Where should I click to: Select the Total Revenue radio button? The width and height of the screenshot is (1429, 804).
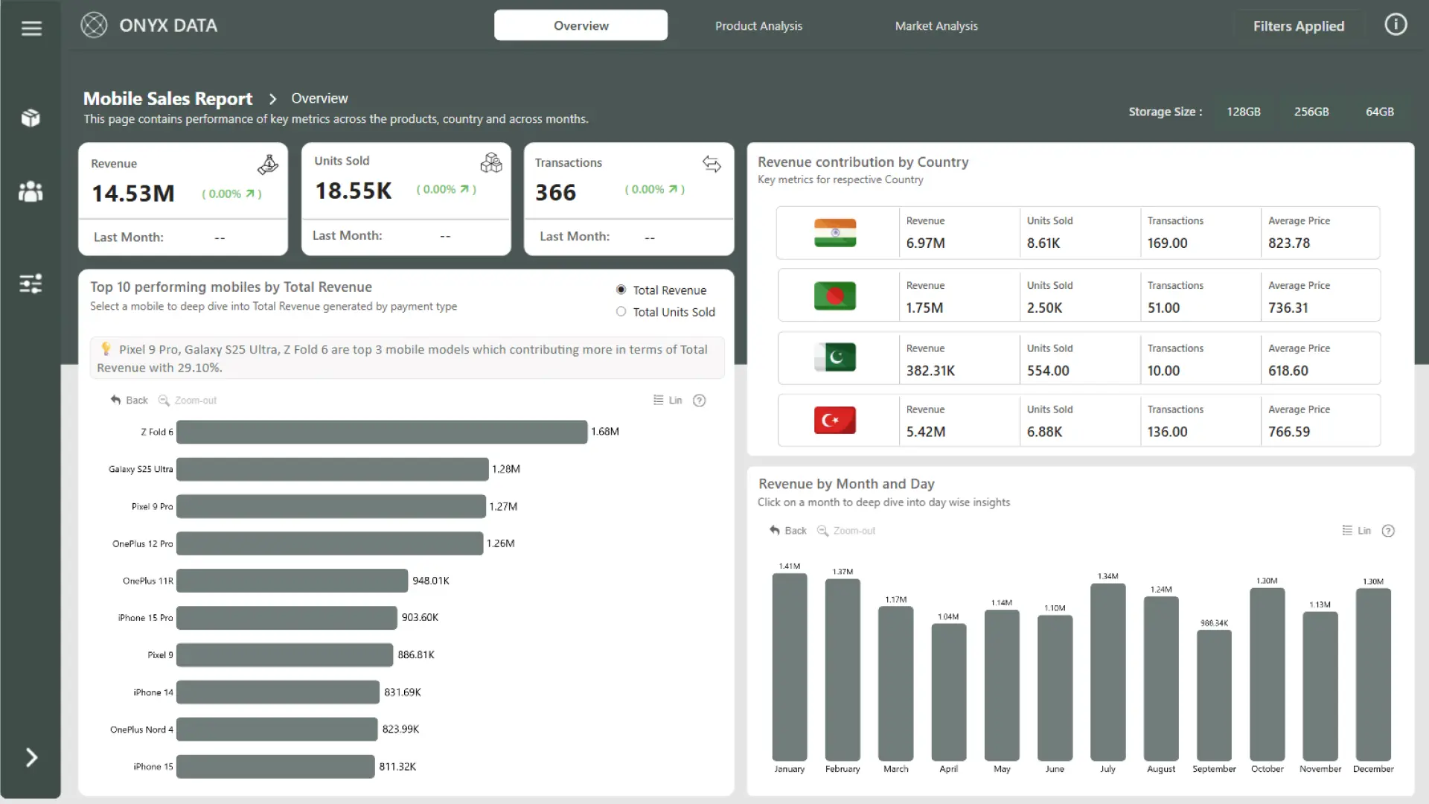pos(621,290)
